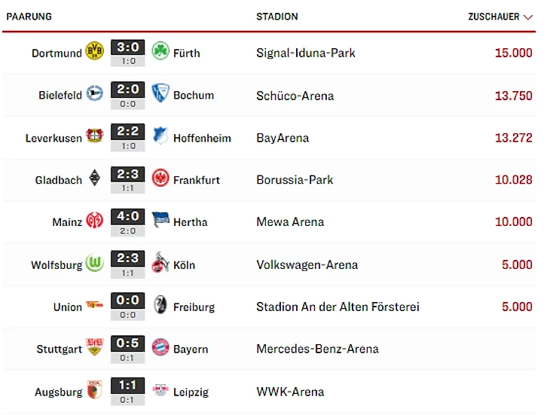Open the Hoffenheim team link

202,138
